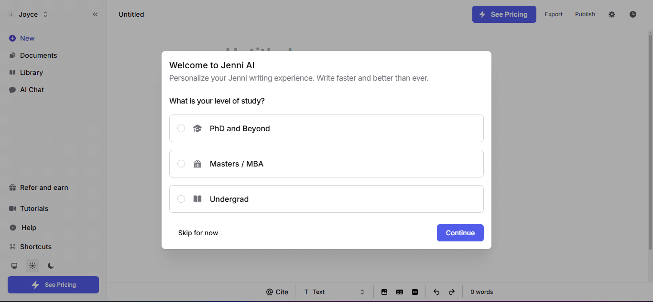Viewport: 653px width, 302px height.
Task: Click Publish in the top bar
Action: pyautogui.click(x=585, y=14)
